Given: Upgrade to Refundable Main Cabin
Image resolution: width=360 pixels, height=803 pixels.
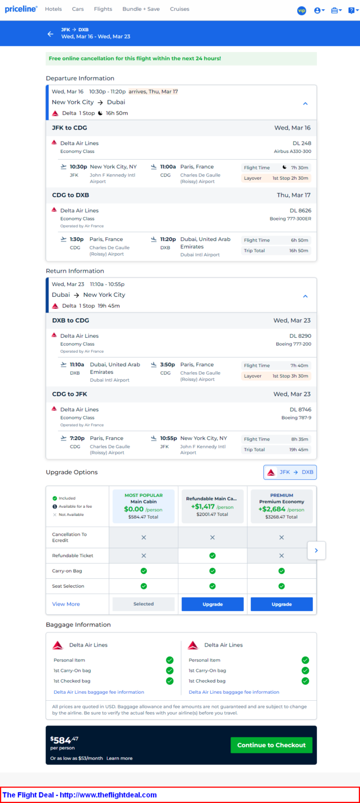Looking at the screenshot, I should coord(212,604).
